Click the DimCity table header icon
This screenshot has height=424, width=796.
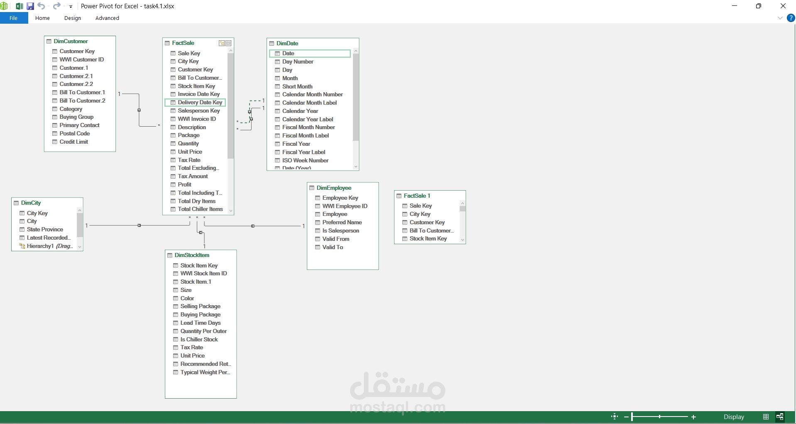[16, 203]
